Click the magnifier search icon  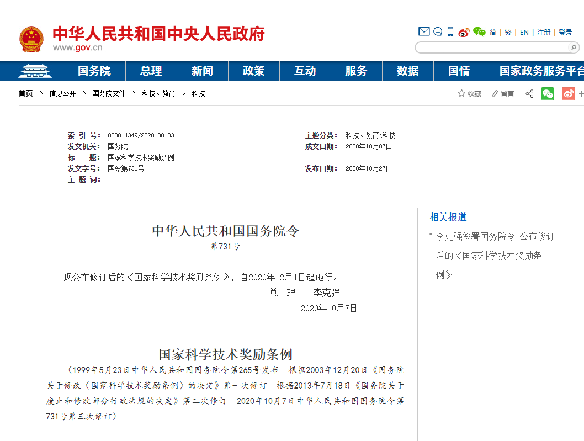573,47
